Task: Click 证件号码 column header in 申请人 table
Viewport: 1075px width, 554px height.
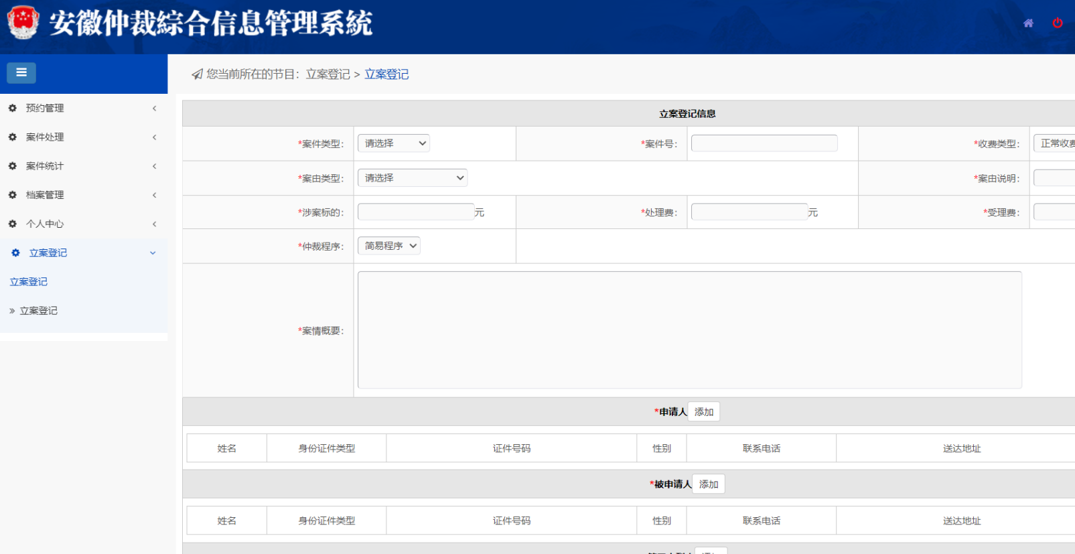Action: (512, 448)
